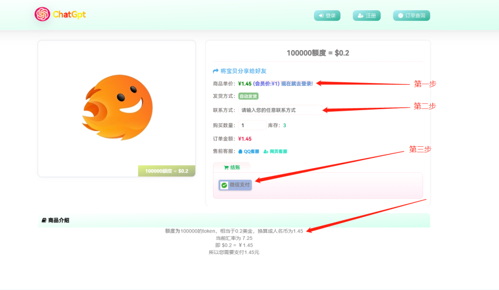Click the add-user icon inside 注册 button

coord(360,15)
